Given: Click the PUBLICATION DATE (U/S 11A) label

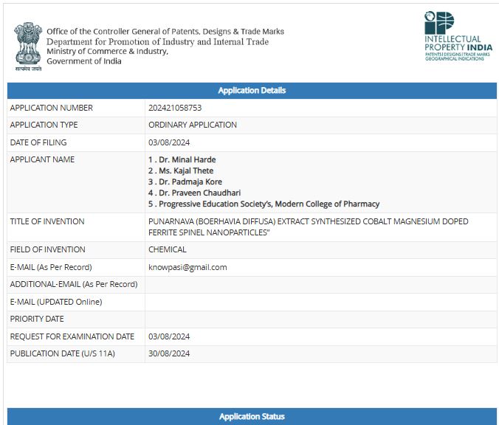Looking at the screenshot, I should pyautogui.click(x=62, y=353).
